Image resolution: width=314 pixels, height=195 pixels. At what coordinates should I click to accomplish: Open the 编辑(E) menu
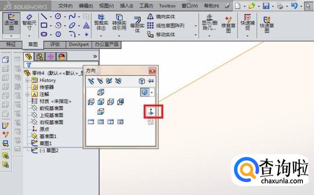86,6
